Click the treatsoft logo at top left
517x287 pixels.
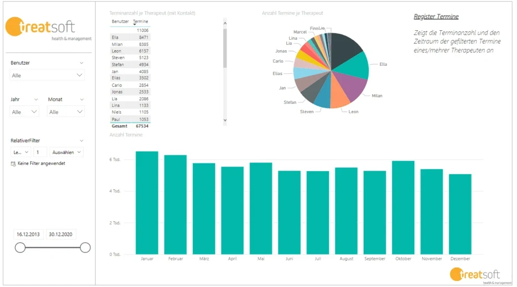coord(48,28)
